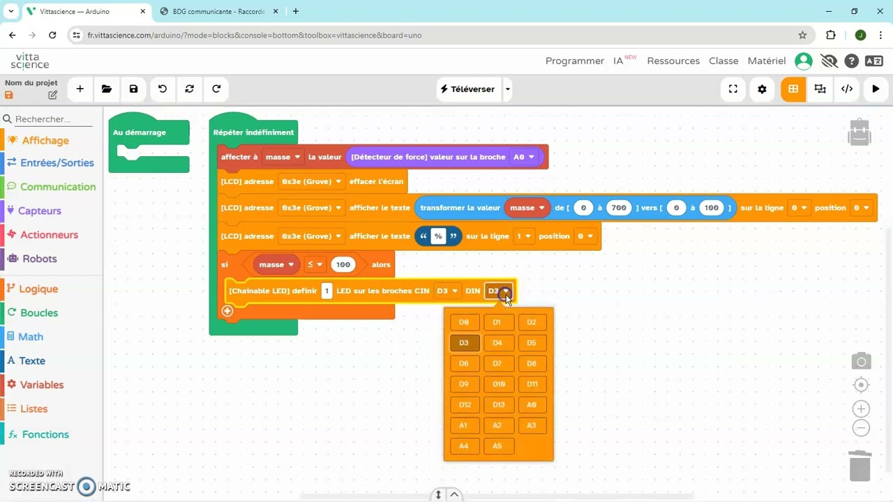
Task: Undo last action in toolbar
Action: 163,89
